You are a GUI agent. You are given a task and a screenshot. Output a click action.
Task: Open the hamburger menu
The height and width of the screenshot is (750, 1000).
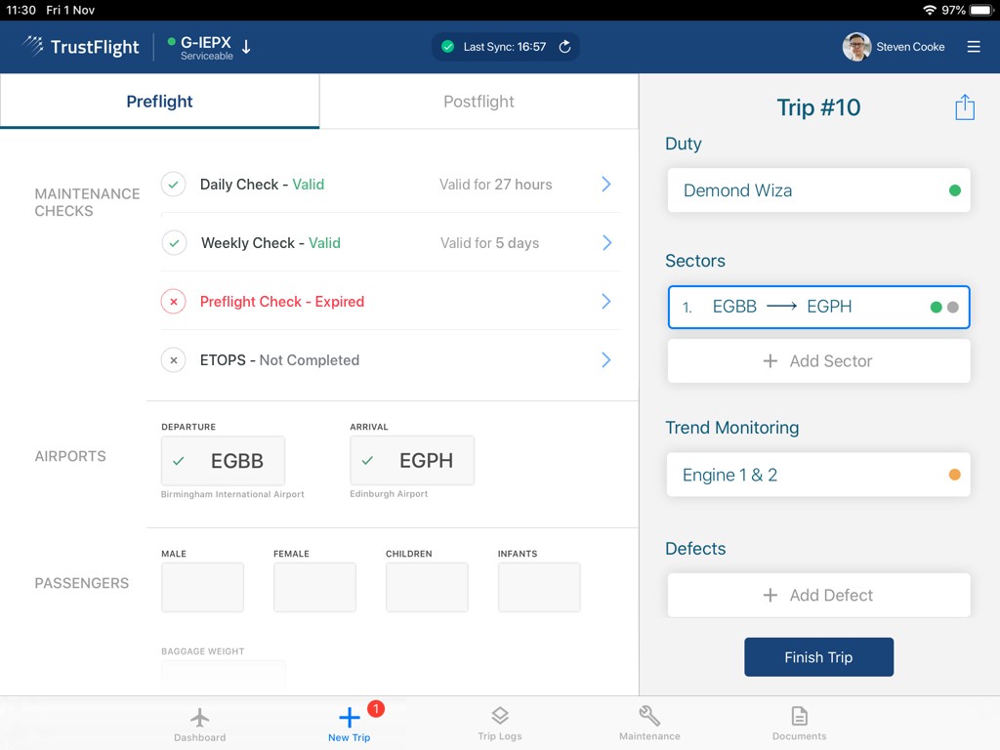point(974,47)
